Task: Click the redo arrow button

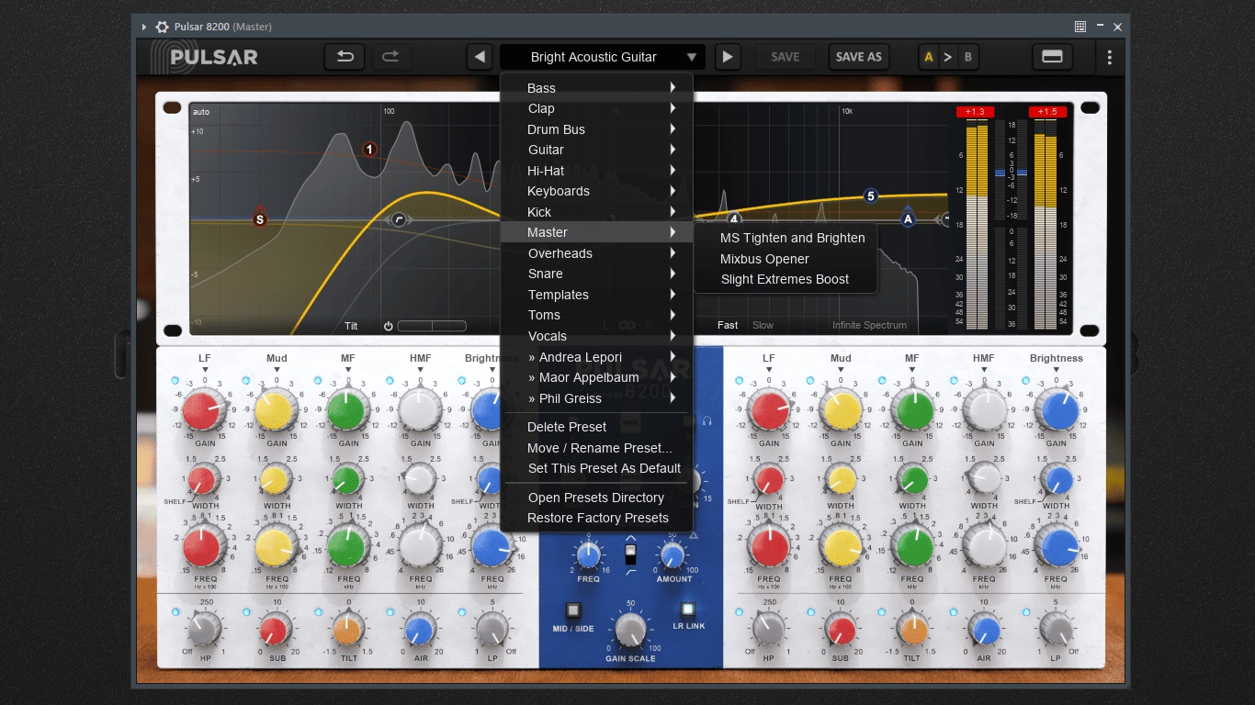Action: (390, 57)
